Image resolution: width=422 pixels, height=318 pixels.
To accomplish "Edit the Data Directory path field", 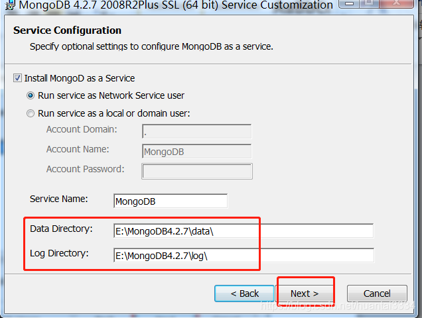I will pyautogui.click(x=244, y=231).
